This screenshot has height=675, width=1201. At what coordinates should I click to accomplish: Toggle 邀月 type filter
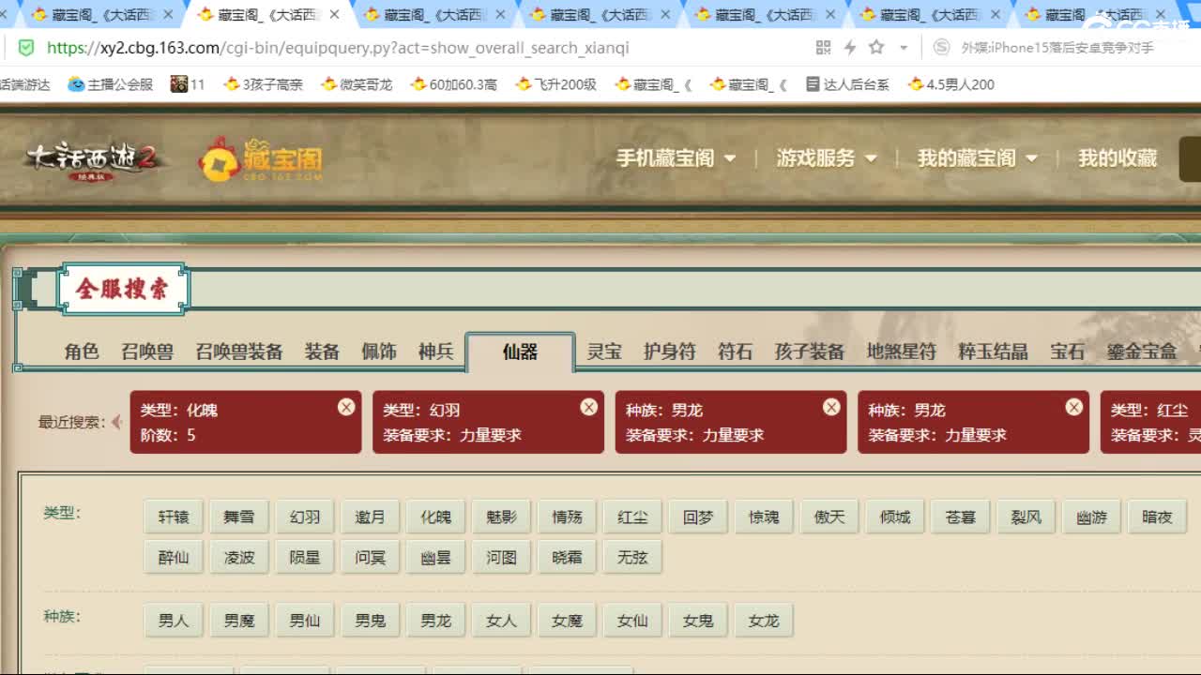tap(371, 517)
